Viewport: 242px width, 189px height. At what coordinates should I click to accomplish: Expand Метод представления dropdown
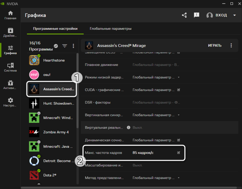(x=179, y=178)
